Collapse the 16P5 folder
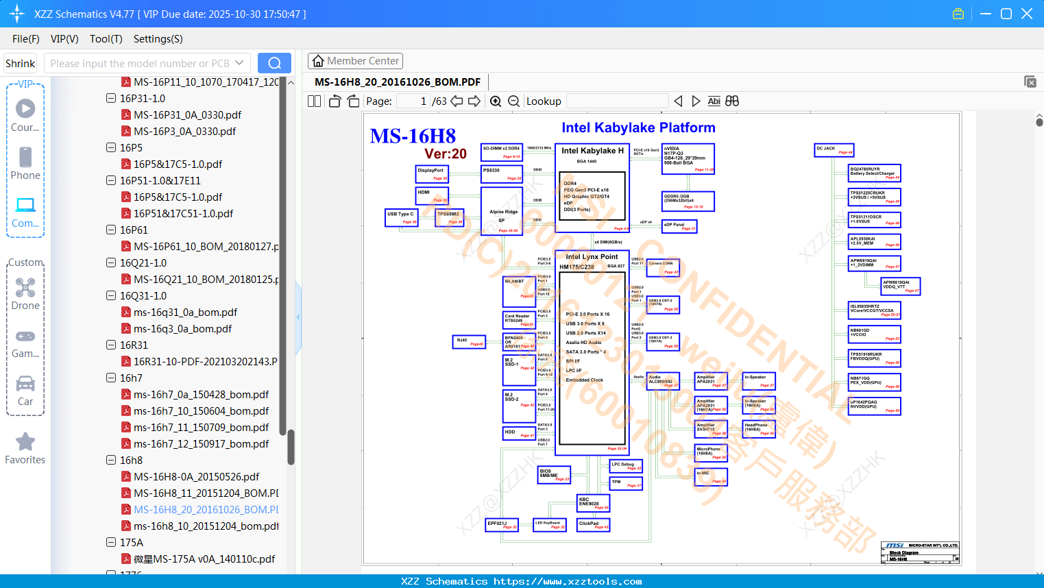 click(x=111, y=147)
